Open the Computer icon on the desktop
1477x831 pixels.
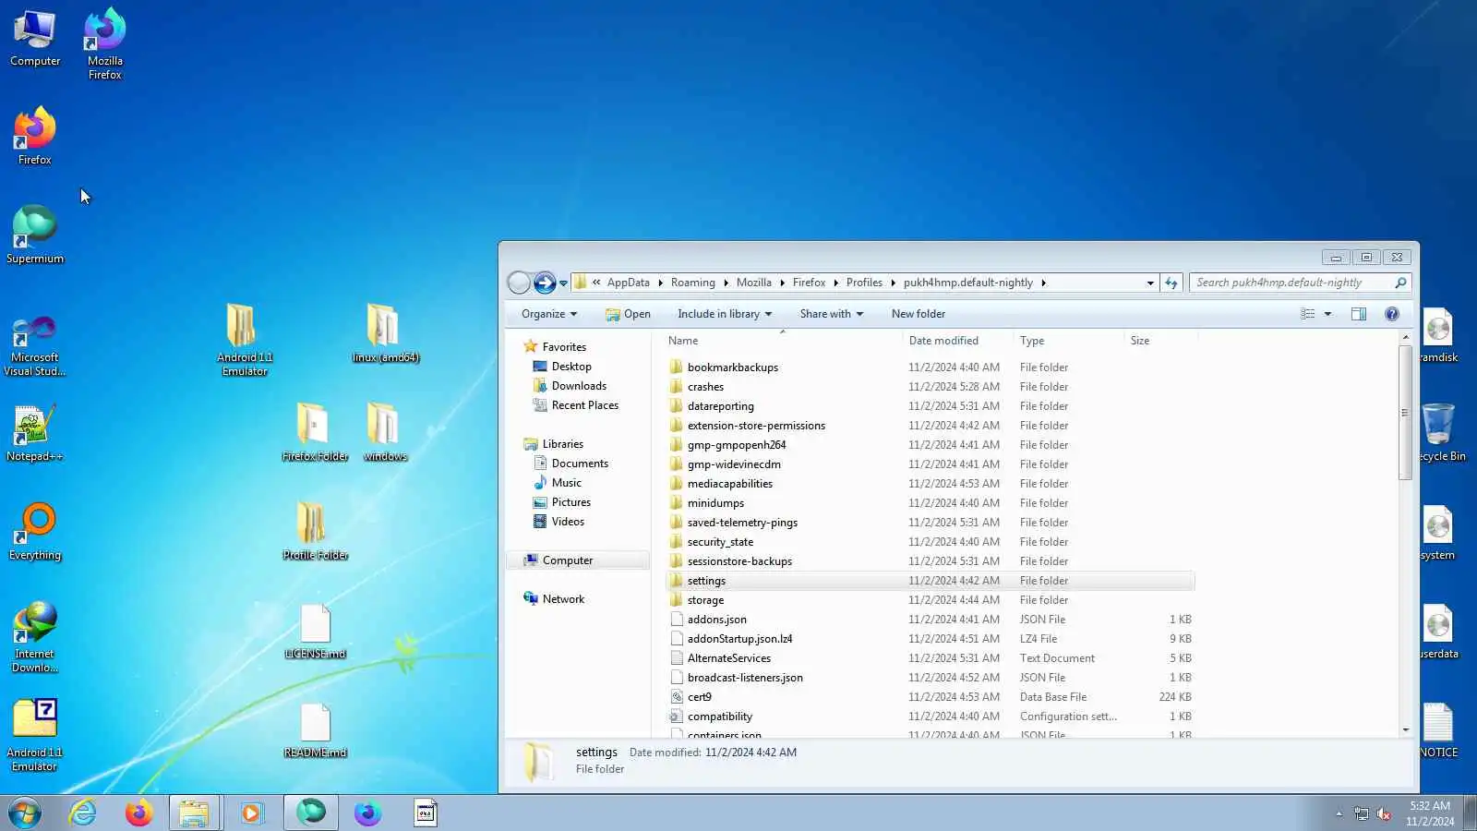tap(35, 39)
